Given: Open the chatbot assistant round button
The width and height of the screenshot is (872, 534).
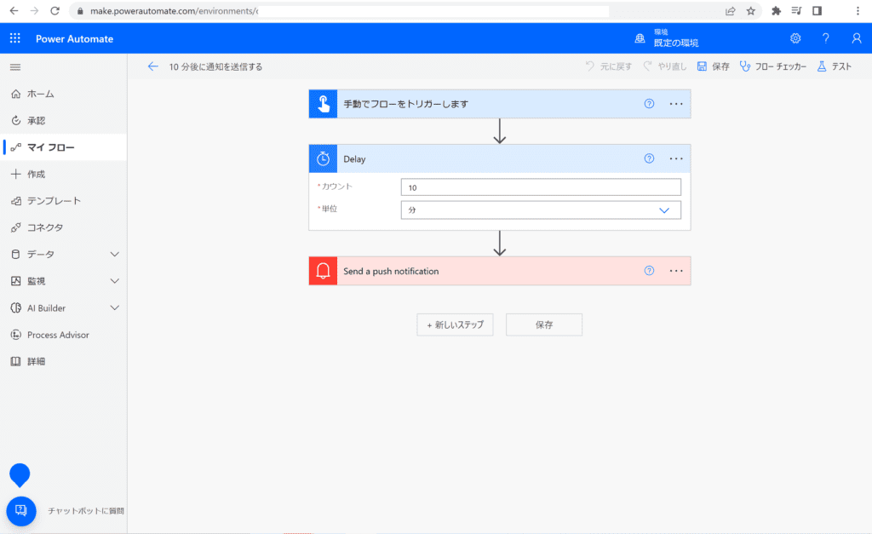Looking at the screenshot, I should (x=21, y=510).
